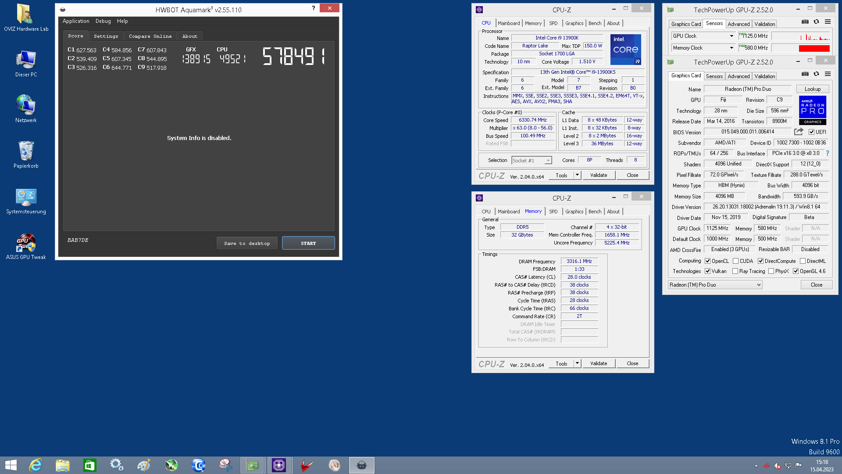Open Mainboard tab in upper CPU-Z window
This screenshot has width=842, height=474.
pyautogui.click(x=509, y=23)
